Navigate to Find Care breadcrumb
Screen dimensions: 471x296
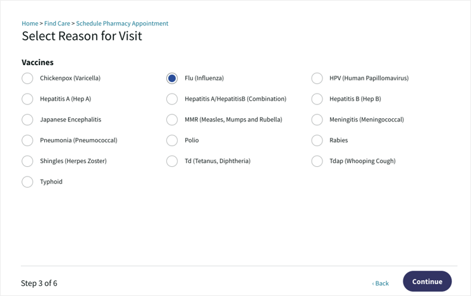[57, 23]
